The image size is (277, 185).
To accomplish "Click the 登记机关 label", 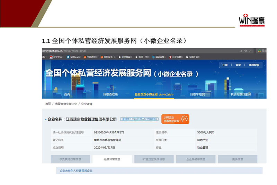I will [x=58, y=140].
